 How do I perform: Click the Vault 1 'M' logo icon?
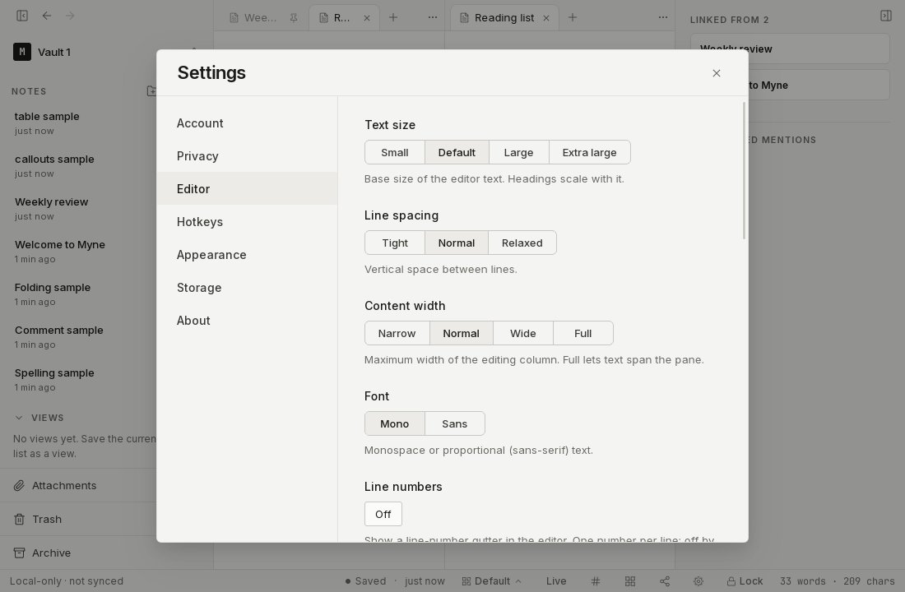[22, 52]
